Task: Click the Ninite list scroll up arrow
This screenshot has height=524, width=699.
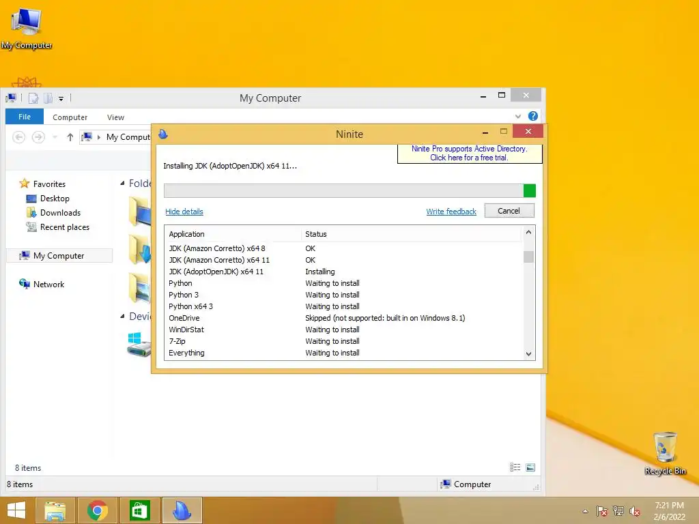Action: click(529, 232)
